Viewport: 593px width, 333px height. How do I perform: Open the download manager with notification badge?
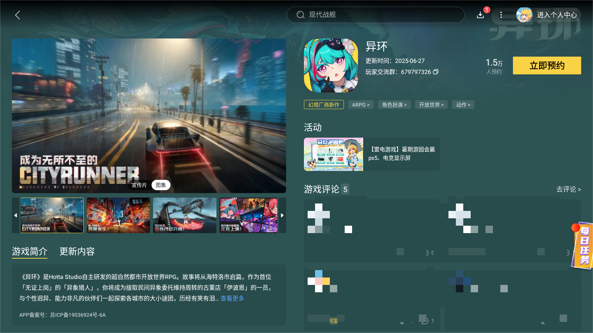click(x=480, y=15)
